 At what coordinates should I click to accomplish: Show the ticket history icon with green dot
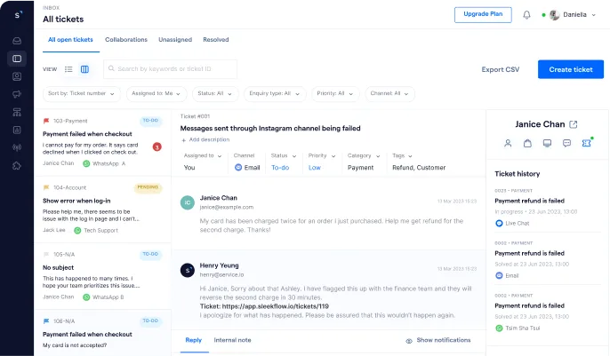pyautogui.click(x=587, y=143)
